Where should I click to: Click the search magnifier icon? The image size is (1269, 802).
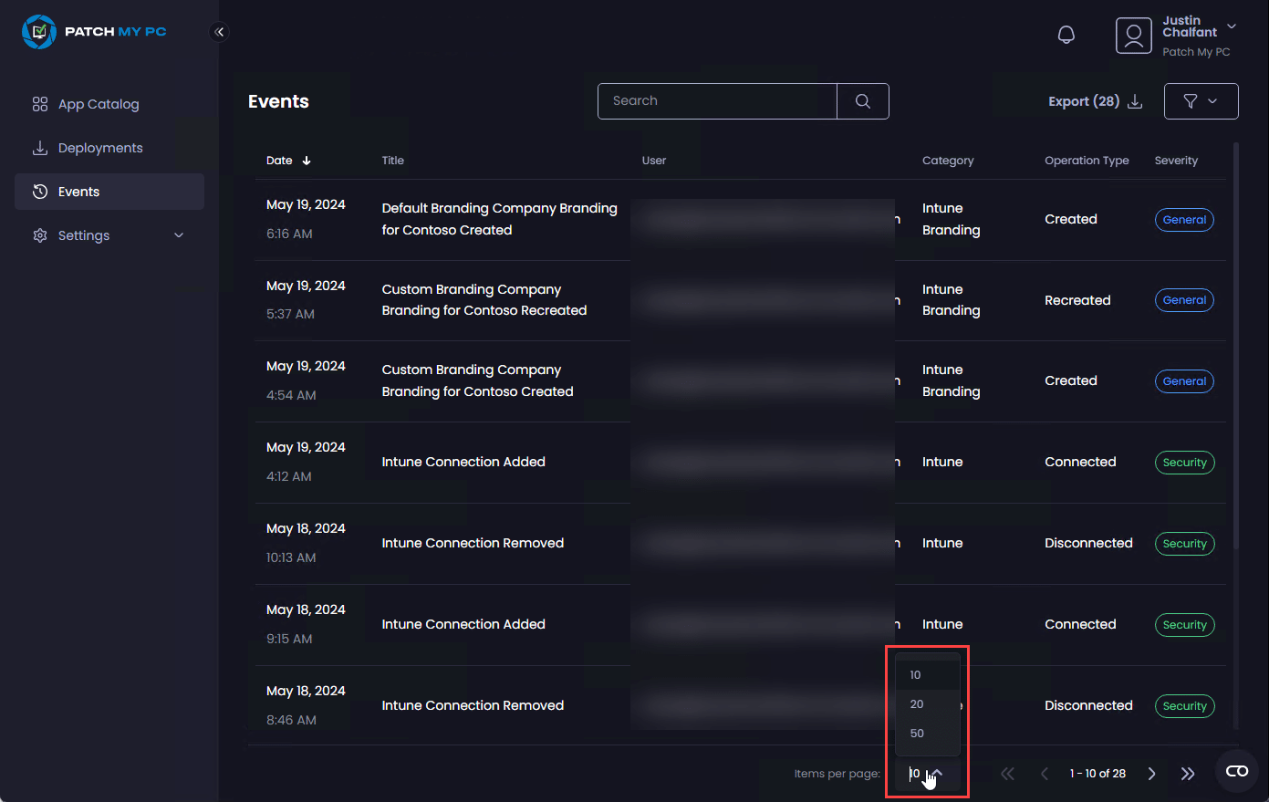point(862,101)
